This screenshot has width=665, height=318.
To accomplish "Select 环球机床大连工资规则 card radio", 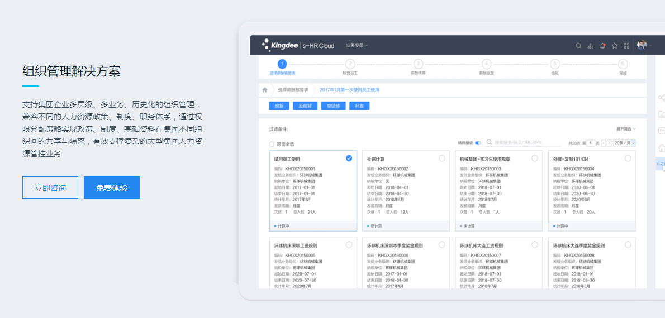I will point(535,244).
